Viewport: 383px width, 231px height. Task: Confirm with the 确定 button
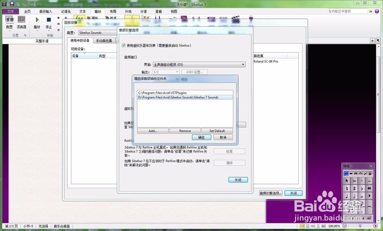201,137
